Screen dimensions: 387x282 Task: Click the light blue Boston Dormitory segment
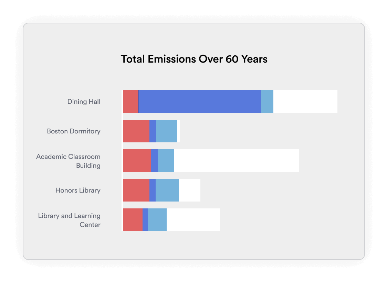167,131
